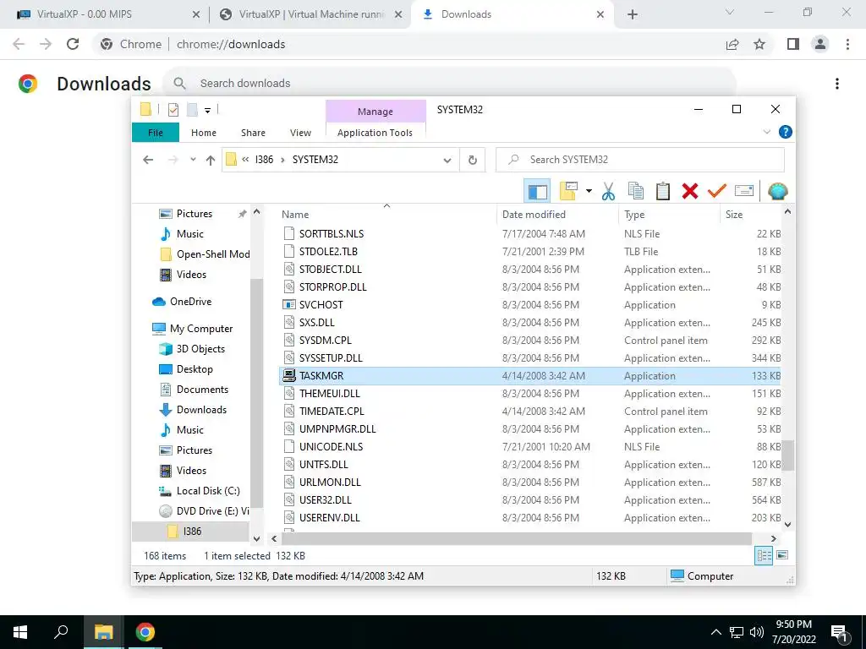This screenshot has width=866, height=649.
Task: Click the New folder quick access icon
Action: point(192,110)
